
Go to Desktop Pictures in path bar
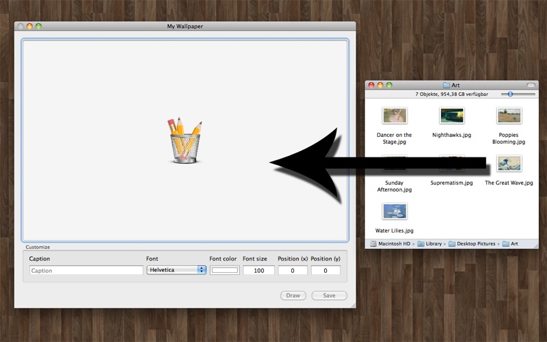[x=472, y=244]
